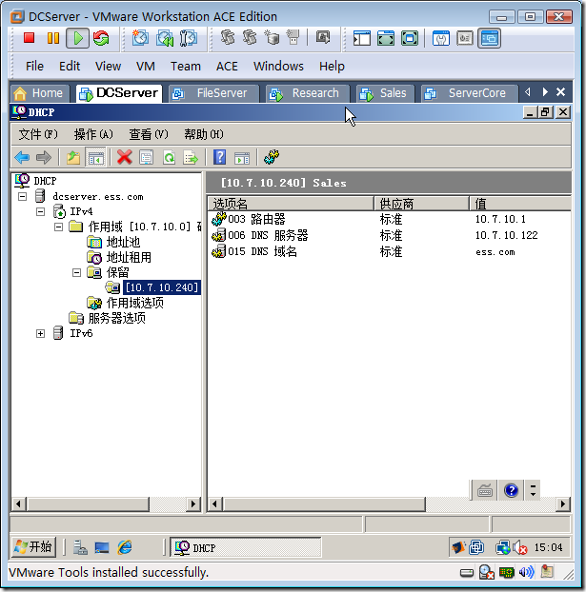Reset the virtual machine with restart icon
Screen dimensions: 586x592
coord(101,38)
